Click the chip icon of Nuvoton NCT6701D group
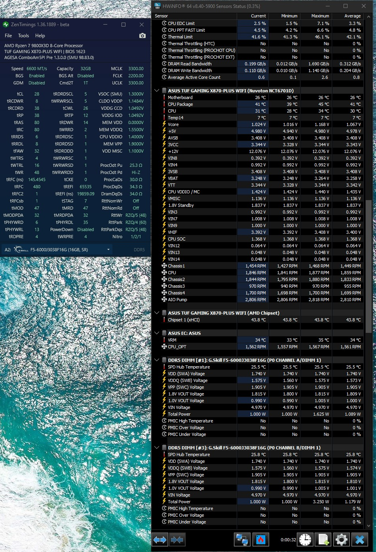 tap(164, 91)
